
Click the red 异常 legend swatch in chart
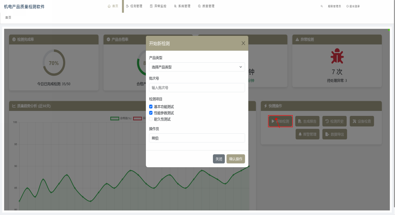pos(137,118)
